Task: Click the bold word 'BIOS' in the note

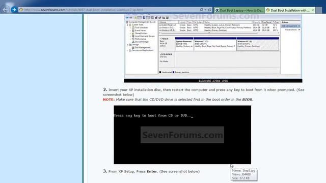Action: tap(247, 100)
